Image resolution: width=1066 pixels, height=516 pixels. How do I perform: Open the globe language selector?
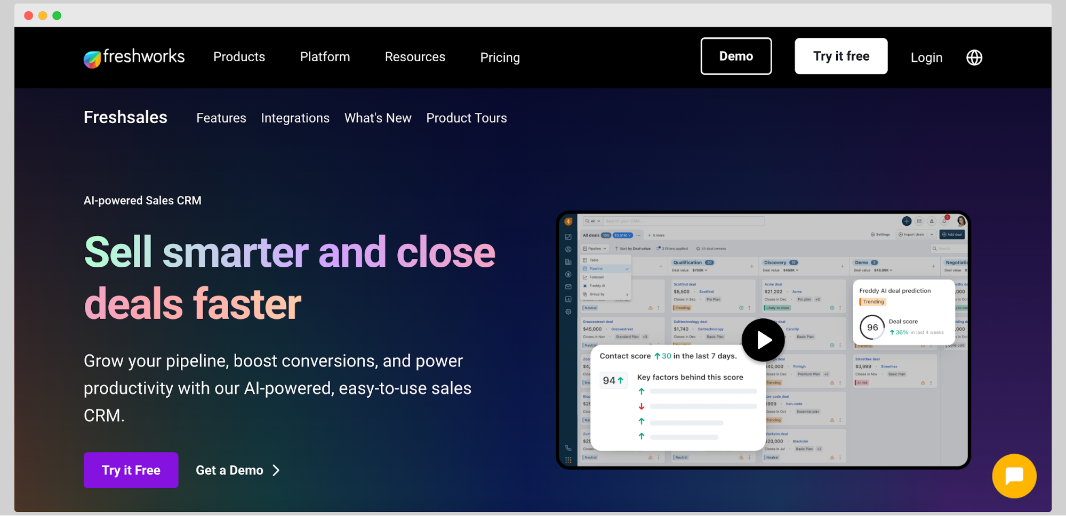(974, 58)
